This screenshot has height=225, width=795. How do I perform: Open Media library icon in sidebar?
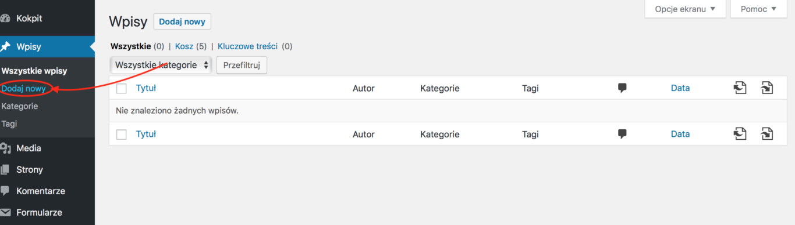pos(5,148)
